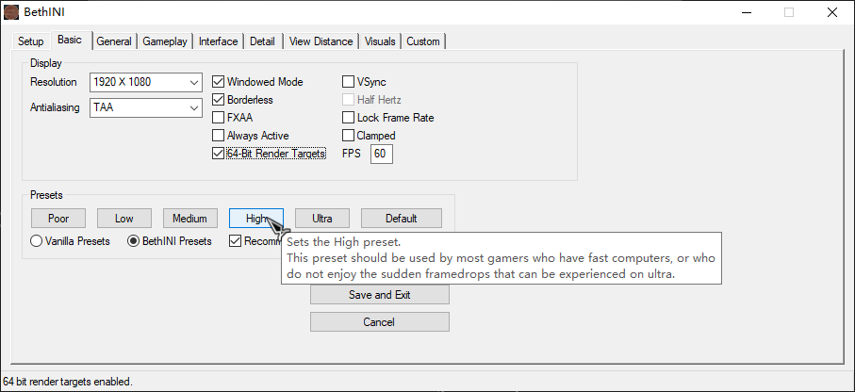Restore settings with the Default preset button

pos(401,219)
